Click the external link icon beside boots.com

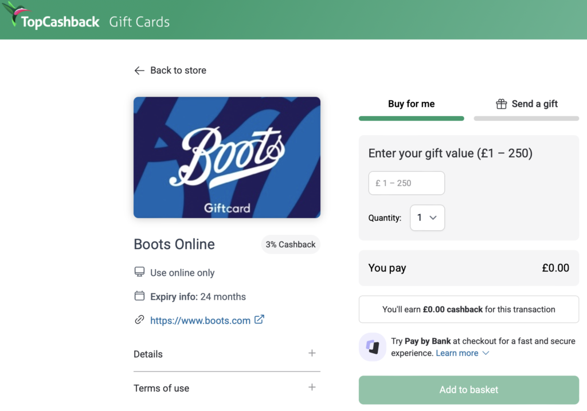click(x=259, y=319)
